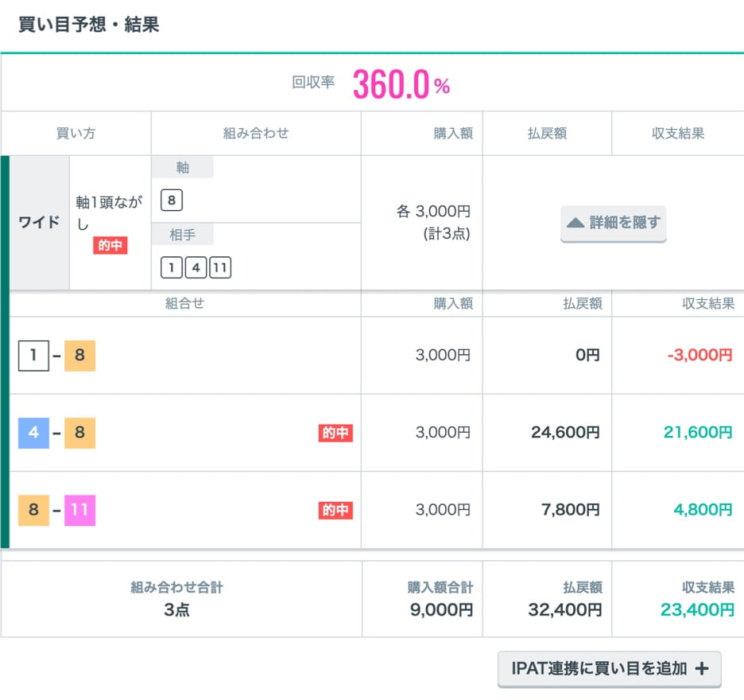Click the -3,000円 loss result
Screen dimensions: 744x700
699,356
